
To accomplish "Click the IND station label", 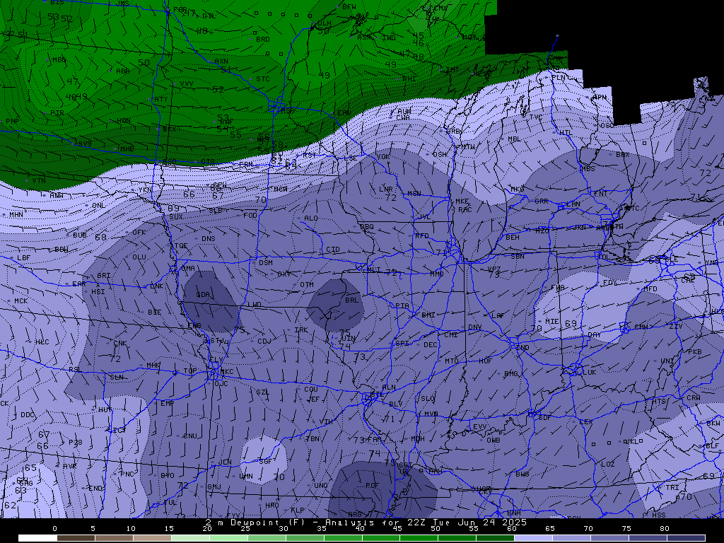I will 522,348.
